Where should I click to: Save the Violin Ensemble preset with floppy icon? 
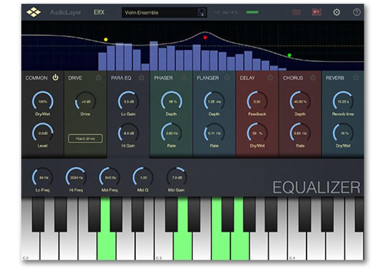(x=202, y=12)
